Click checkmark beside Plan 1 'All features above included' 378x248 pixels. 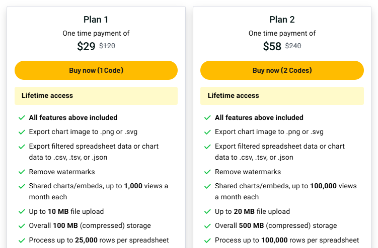pyautogui.click(x=22, y=118)
